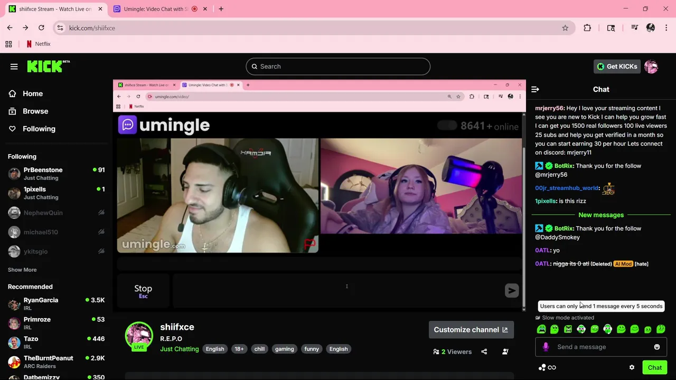Reload the kick.com page
This screenshot has height=380, width=676.
[41, 28]
